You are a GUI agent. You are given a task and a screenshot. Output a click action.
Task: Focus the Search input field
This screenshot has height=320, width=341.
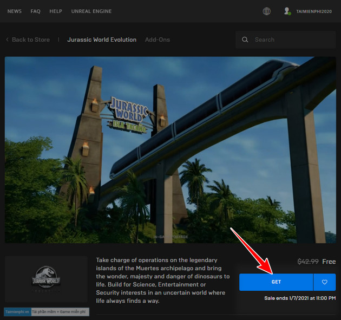pyautogui.click(x=286, y=40)
